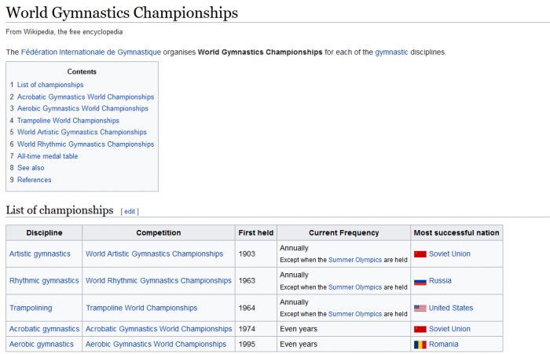Open Romania country link
Viewport: 550px width, 354px height.
click(443, 345)
